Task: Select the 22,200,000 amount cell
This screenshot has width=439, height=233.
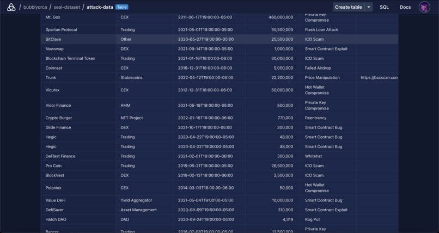Action: point(273,77)
